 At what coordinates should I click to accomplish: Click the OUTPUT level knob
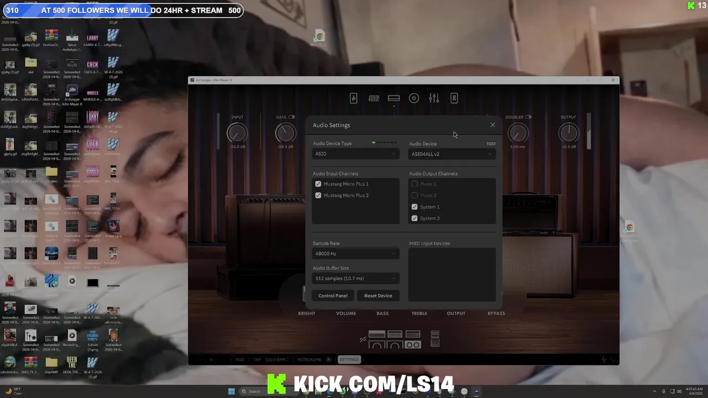tap(569, 133)
